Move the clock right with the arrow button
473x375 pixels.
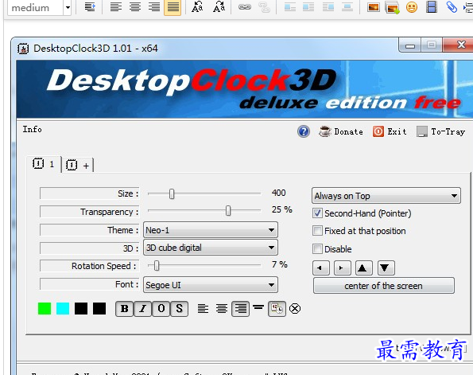(x=343, y=268)
